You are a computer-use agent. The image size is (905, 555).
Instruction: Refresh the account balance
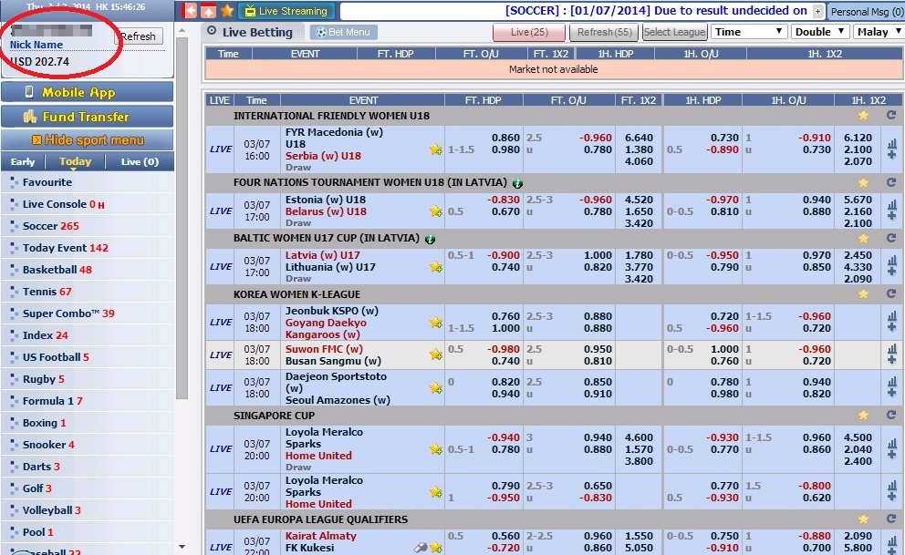(139, 36)
